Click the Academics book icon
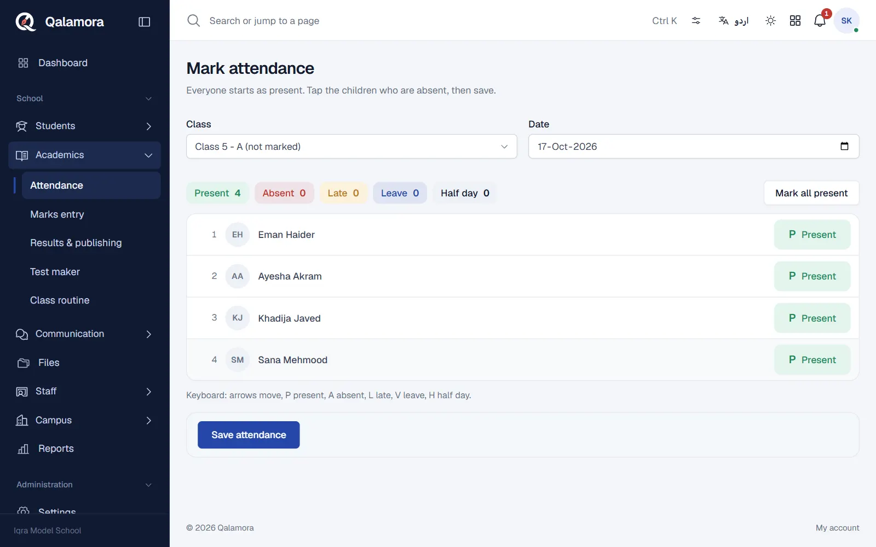The image size is (876, 547). click(21, 155)
